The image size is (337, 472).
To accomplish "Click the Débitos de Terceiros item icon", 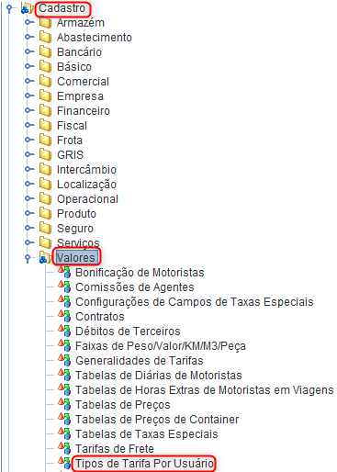I will pos(64,331).
